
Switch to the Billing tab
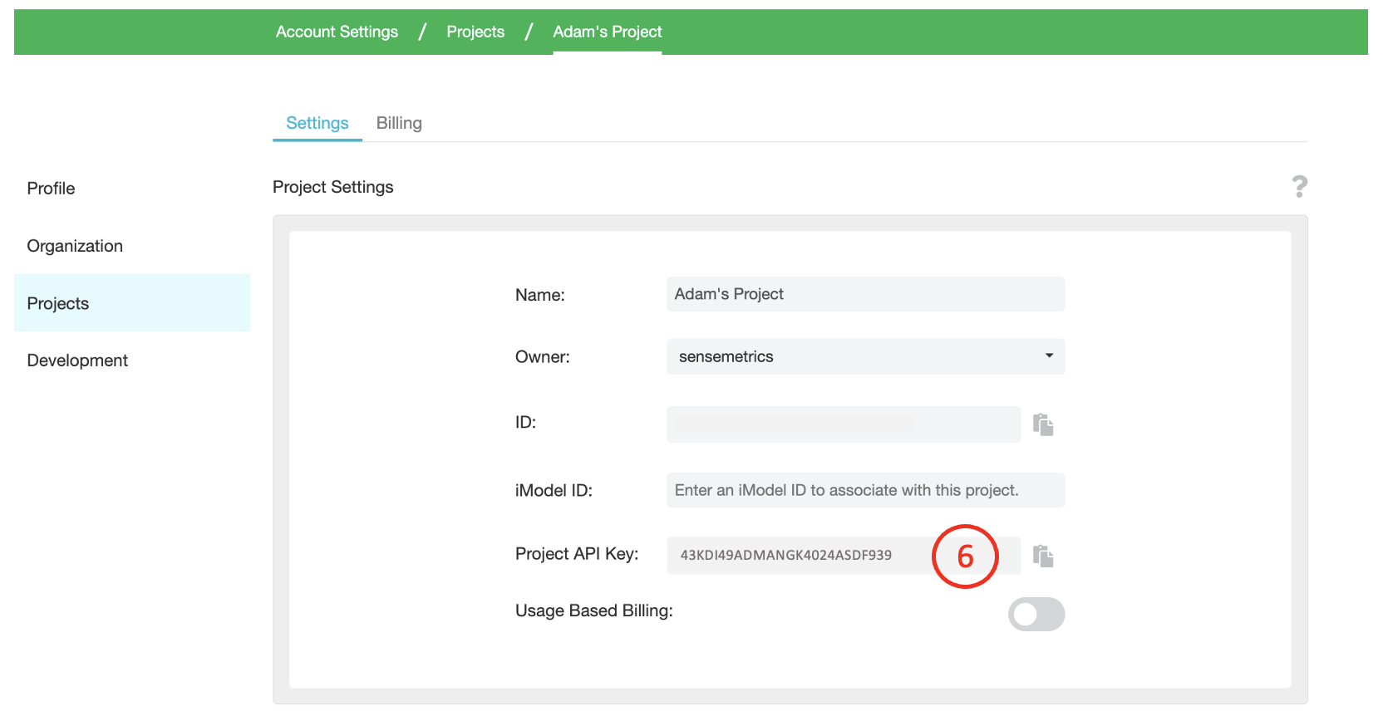click(x=399, y=123)
